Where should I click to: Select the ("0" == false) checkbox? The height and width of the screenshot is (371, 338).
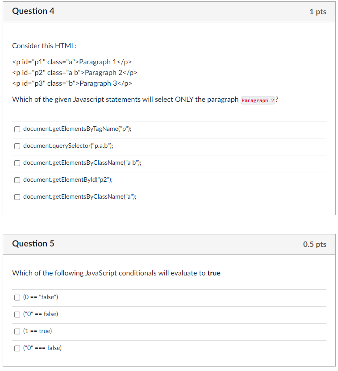[x=17, y=315]
